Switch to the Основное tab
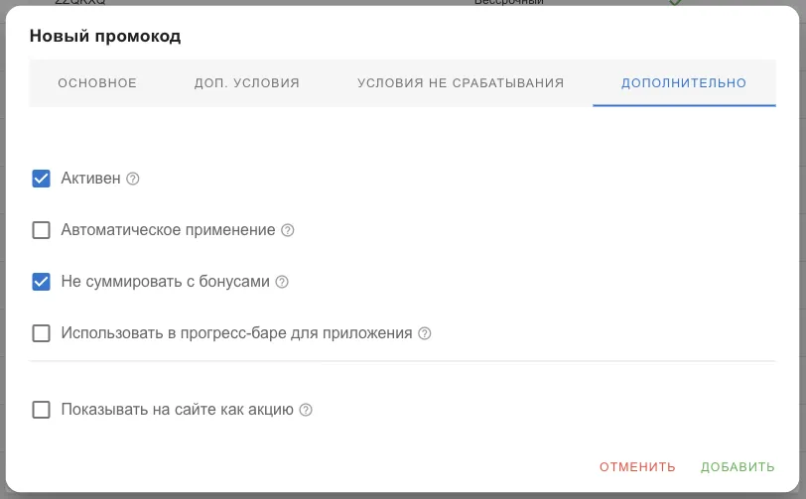This screenshot has height=499, width=806. (x=97, y=83)
